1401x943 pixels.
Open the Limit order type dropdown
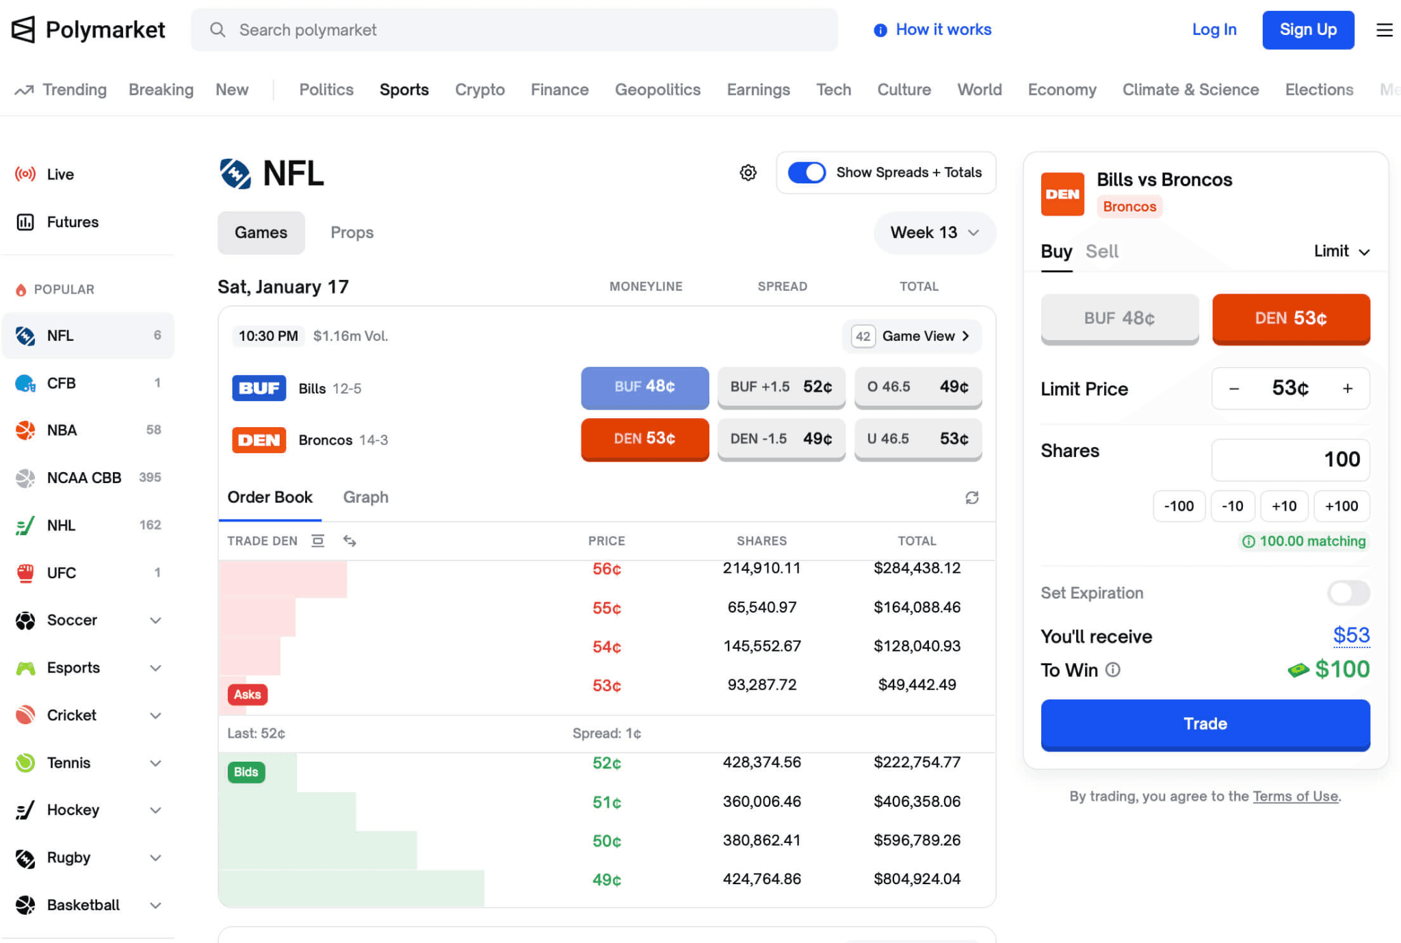[1341, 251]
